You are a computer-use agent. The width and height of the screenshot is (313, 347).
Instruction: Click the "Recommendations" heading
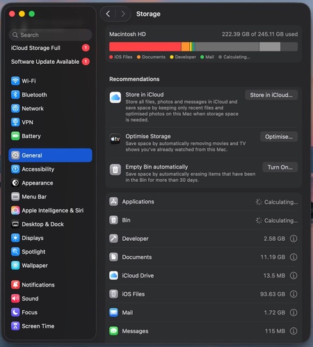click(134, 79)
